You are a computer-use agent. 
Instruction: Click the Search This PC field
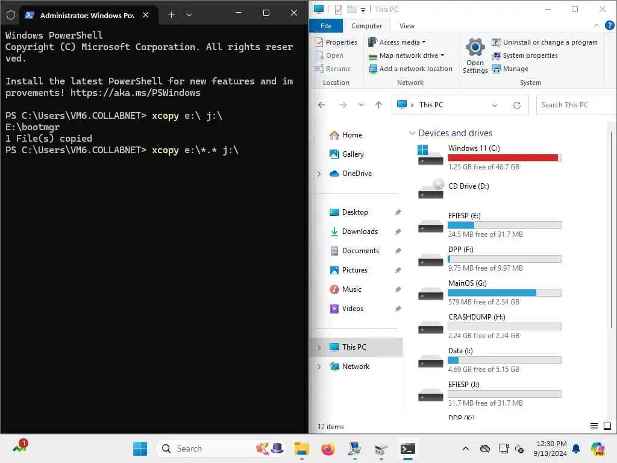click(x=576, y=105)
